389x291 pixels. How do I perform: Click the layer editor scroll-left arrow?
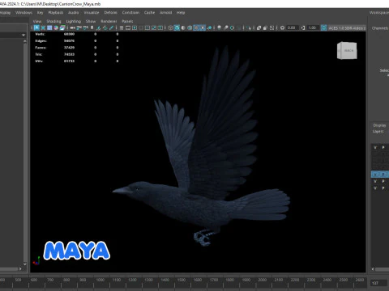tap(373, 269)
